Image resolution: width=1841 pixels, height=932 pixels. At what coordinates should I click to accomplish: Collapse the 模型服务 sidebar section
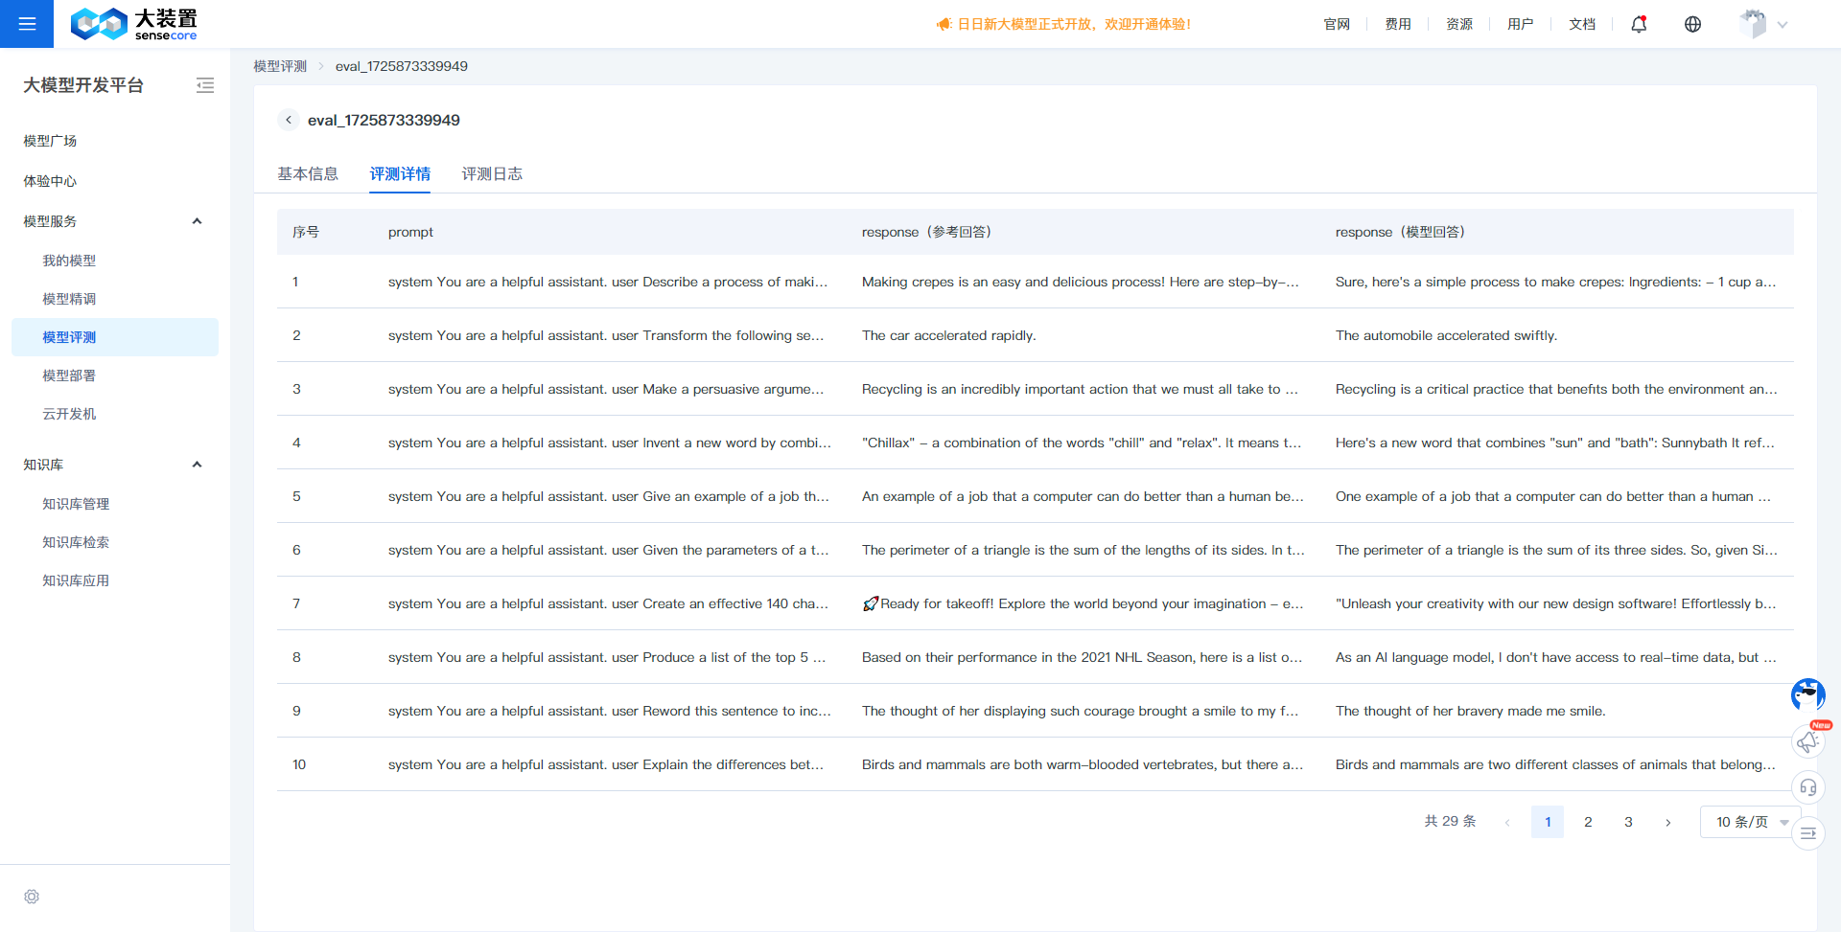[197, 221]
